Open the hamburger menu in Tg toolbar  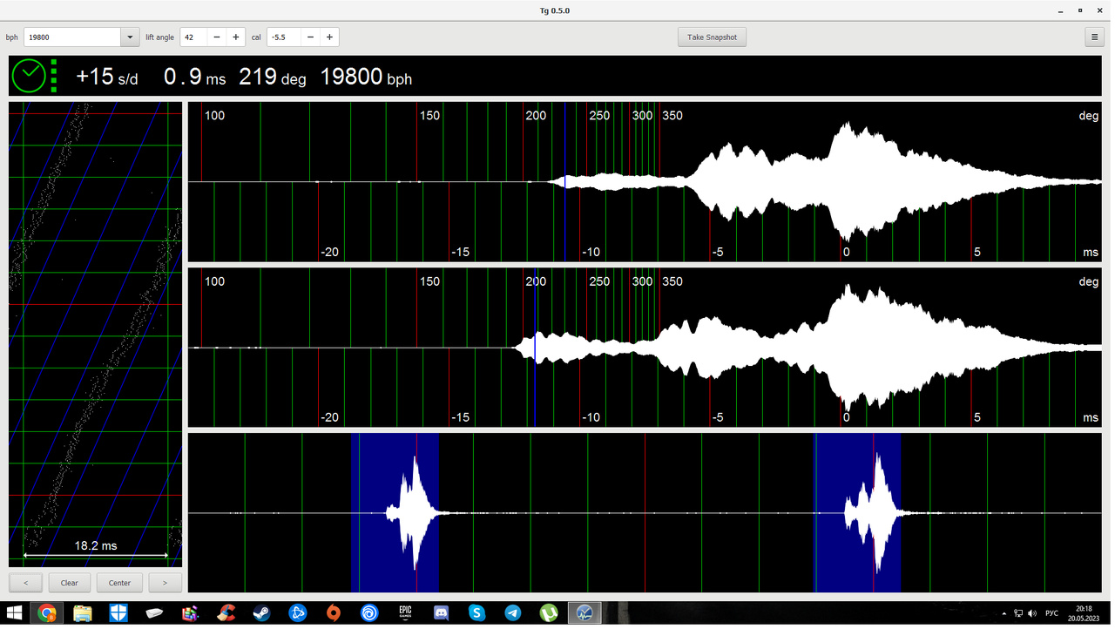pos(1094,37)
